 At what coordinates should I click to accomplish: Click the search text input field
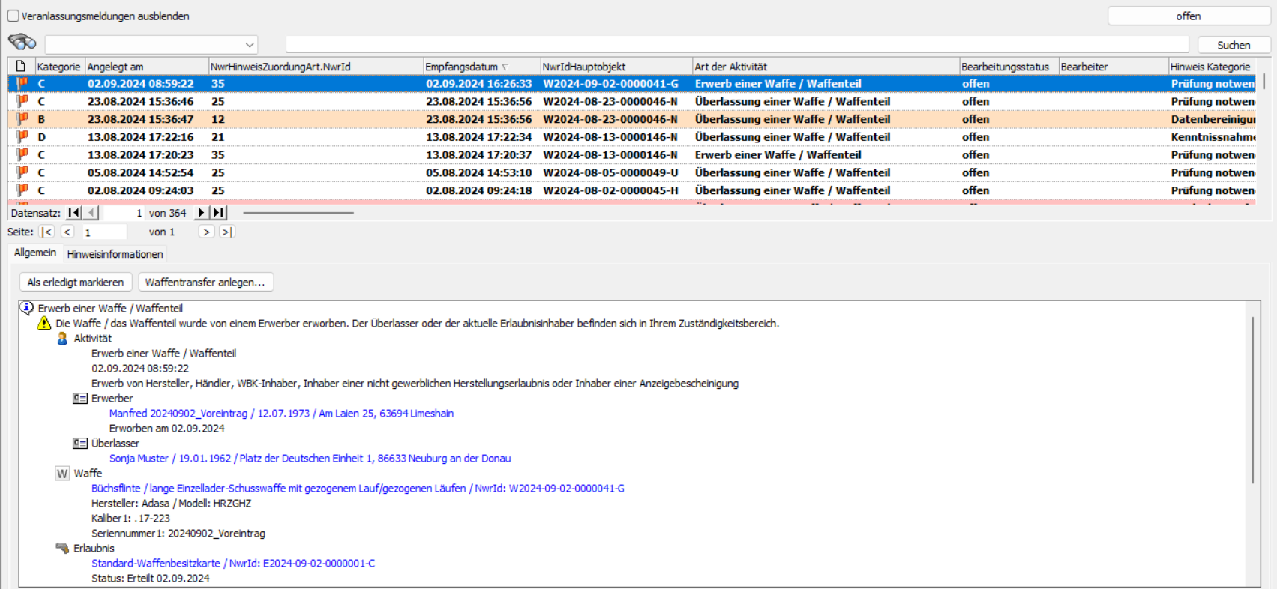point(736,45)
